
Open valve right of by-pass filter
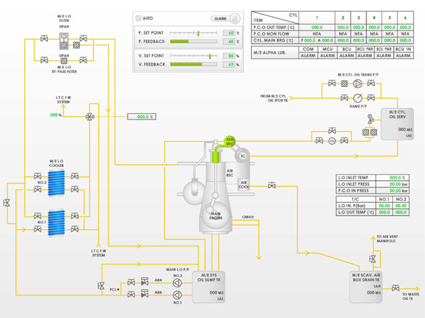[x=84, y=60]
